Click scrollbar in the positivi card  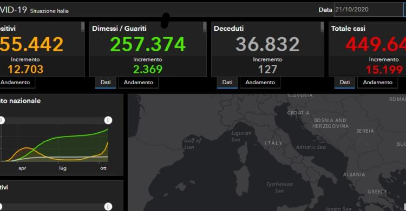(83, 27)
